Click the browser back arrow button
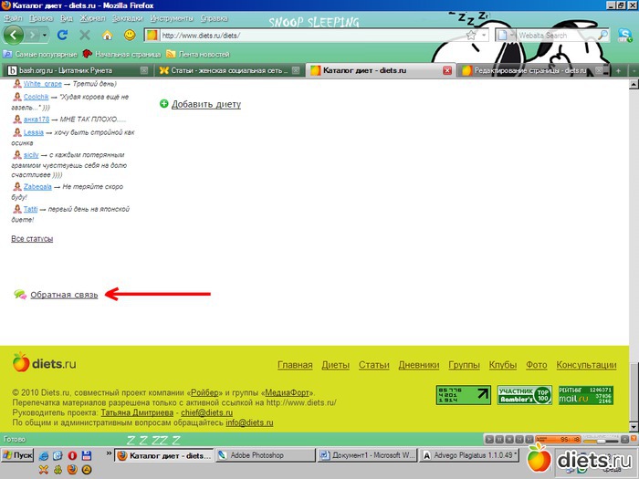Screen dimensions: 639x479 15,35
